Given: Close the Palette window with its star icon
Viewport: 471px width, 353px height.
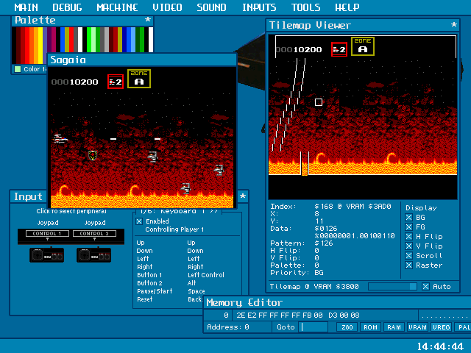Looking at the screenshot, I should click(147, 20).
